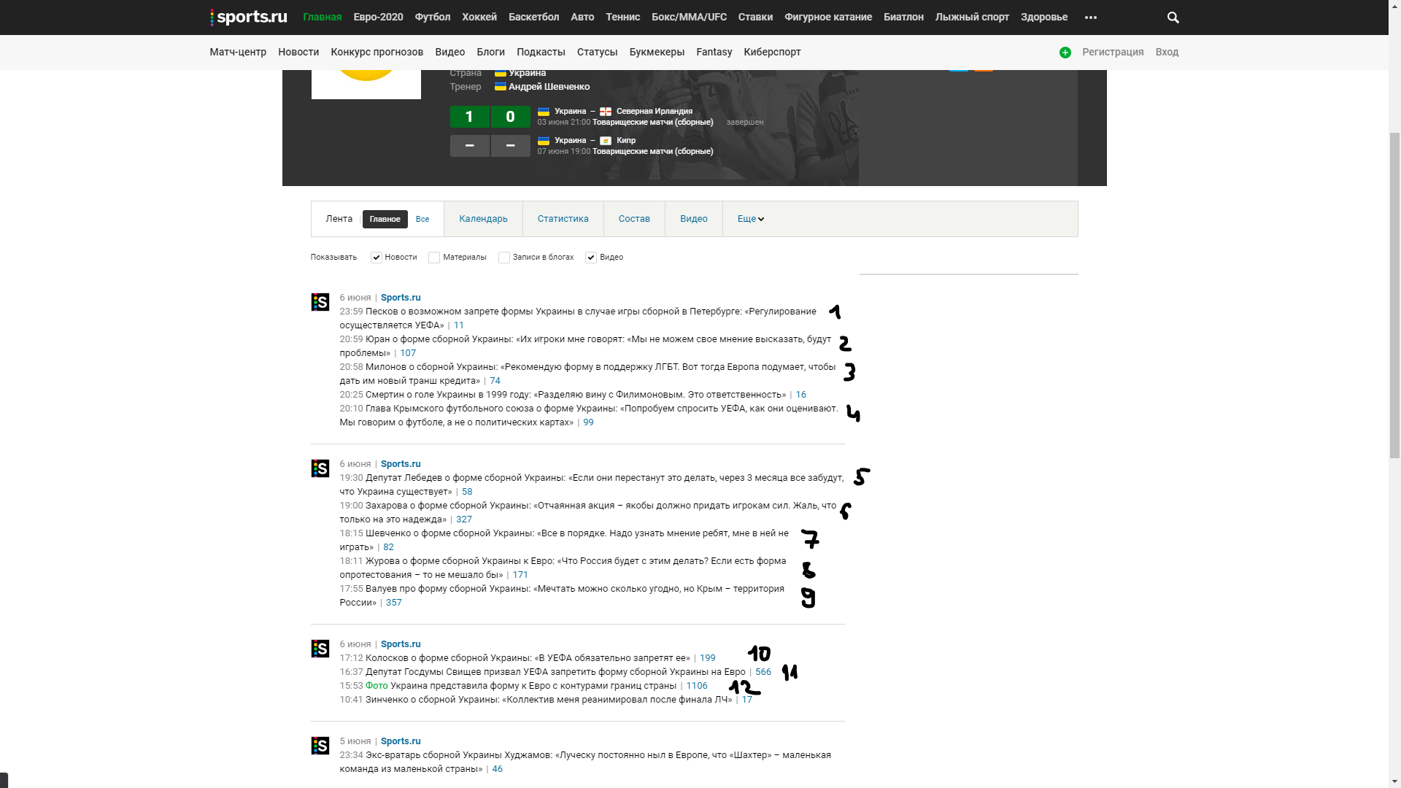The width and height of the screenshot is (1401, 788).
Task: Expand the Еще dropdown tab
Action: point(751,219)
